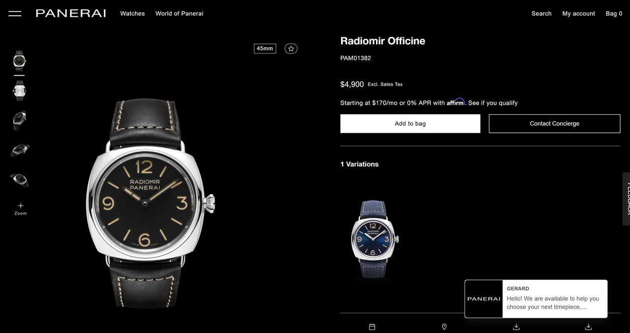The image size is (630, 333).
Task: Select the caseback view thumbnail
Action: click(19, 91)
